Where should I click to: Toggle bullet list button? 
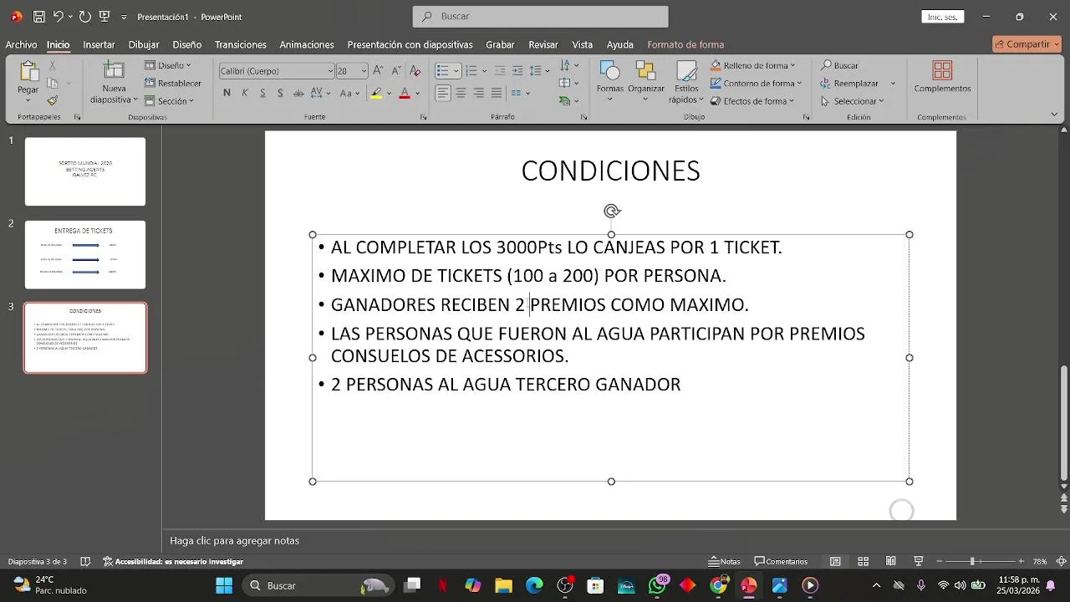tap(442, 71)
